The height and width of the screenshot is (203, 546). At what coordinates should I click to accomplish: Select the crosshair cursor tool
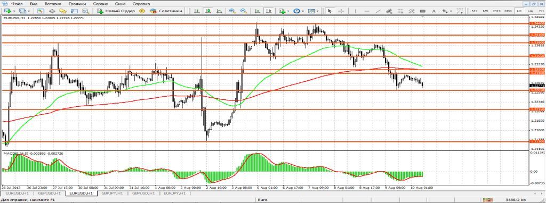[341, 11]
